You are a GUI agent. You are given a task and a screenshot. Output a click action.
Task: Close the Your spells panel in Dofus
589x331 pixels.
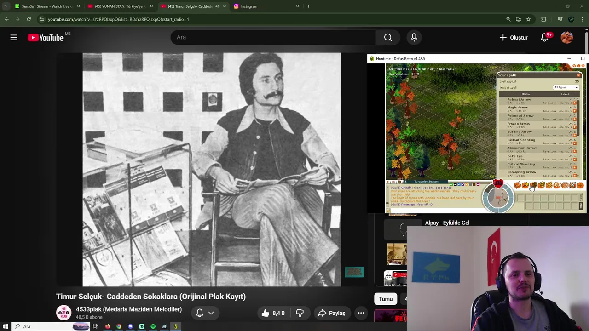pos(578,75)
